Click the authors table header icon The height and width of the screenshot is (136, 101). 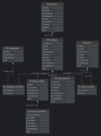click(48, 4)
